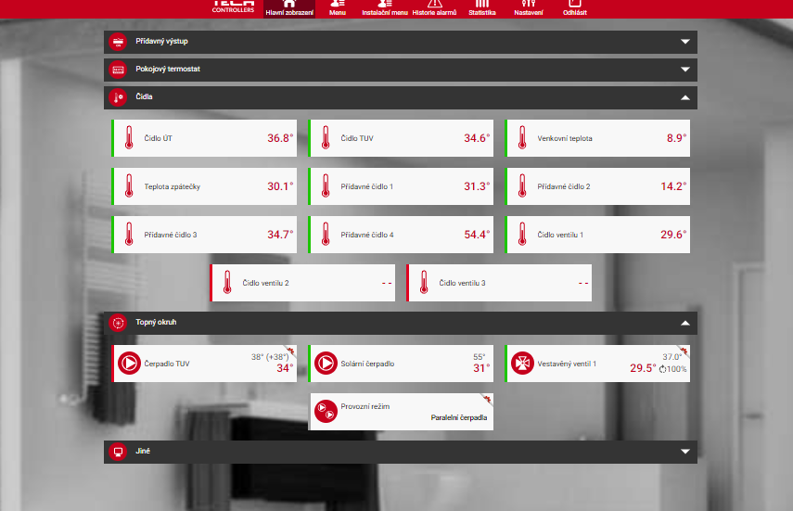Image resolution: width=793 pixels, height=511 pixels.
Task: Click the Teplota zpátečky thermometer icon
Action: (129, 185)
